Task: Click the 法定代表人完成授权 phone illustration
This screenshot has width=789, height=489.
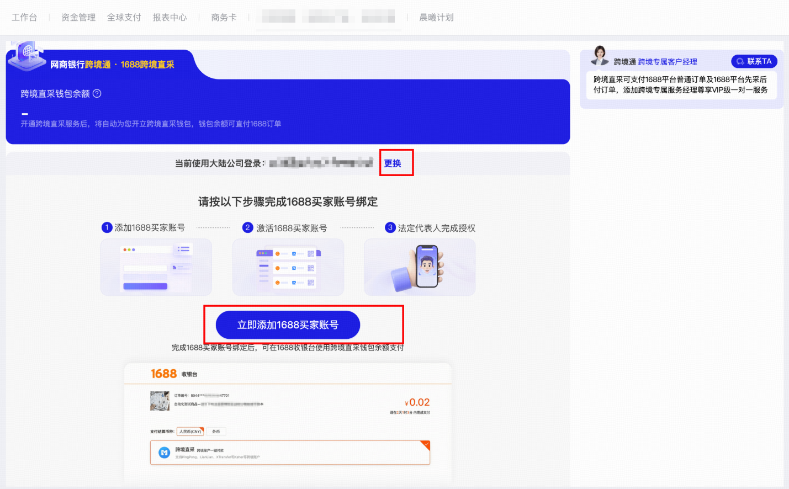Action: pos(420,267)
